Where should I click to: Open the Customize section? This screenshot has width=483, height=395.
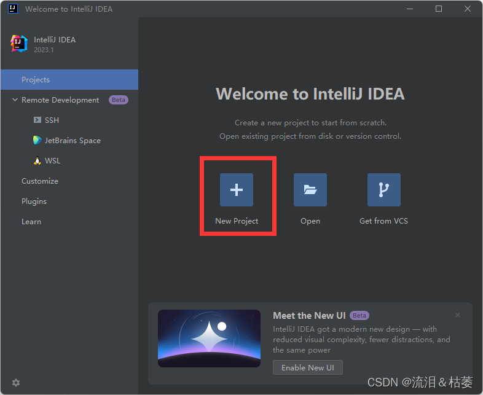40,181
